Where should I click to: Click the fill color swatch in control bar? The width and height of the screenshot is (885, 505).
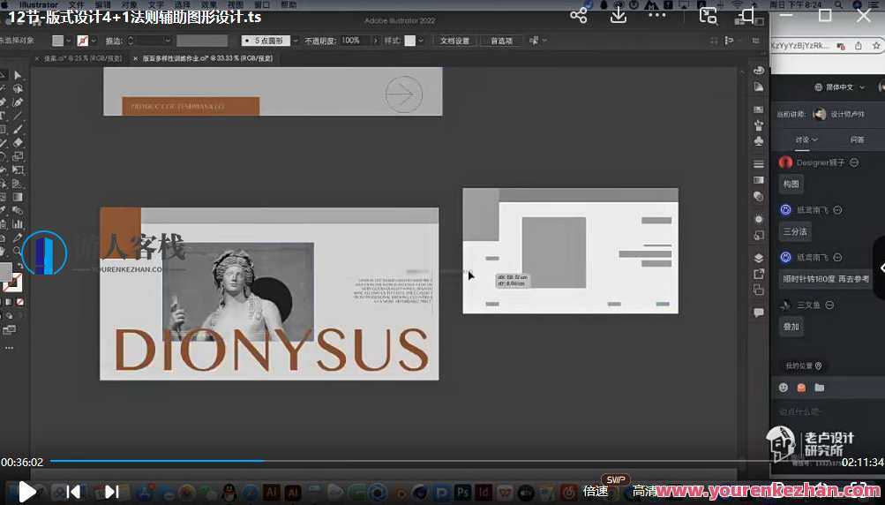58,41
